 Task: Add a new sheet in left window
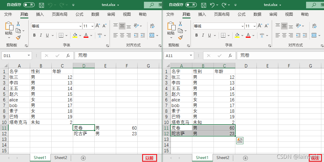83,158
